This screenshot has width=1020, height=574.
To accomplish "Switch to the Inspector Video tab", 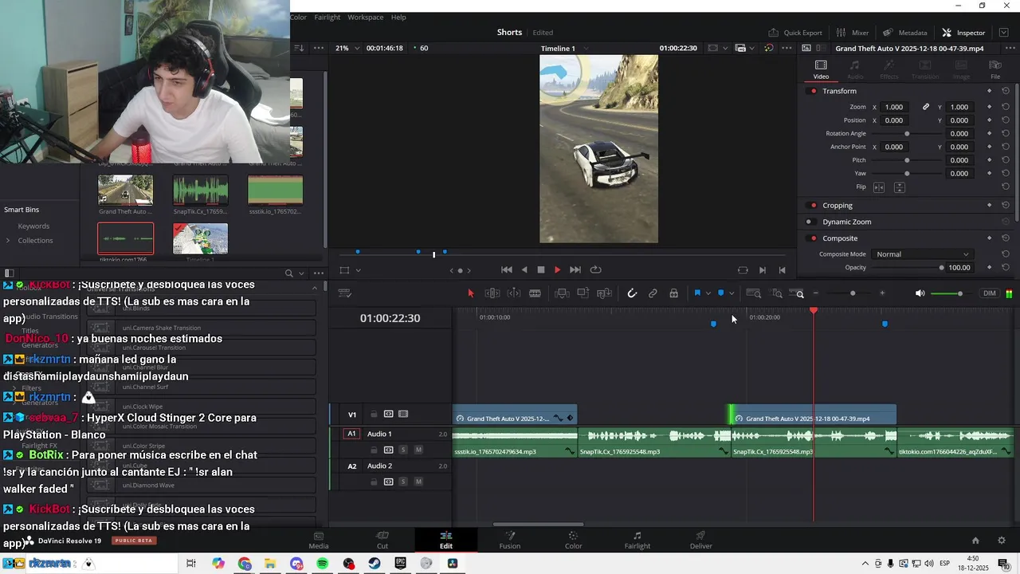I will click(x=821, y=69).
